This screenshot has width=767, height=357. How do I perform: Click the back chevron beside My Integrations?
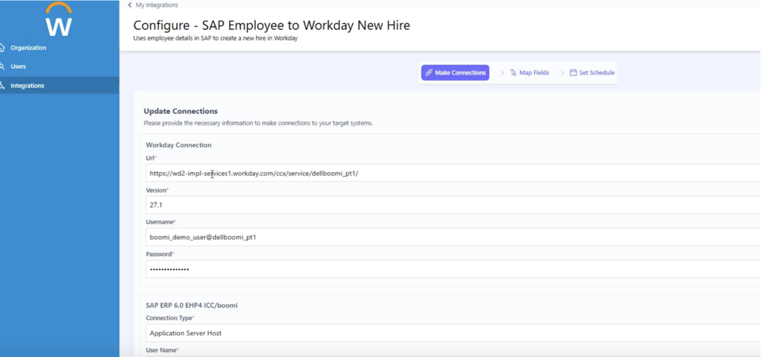pos(129,5)
